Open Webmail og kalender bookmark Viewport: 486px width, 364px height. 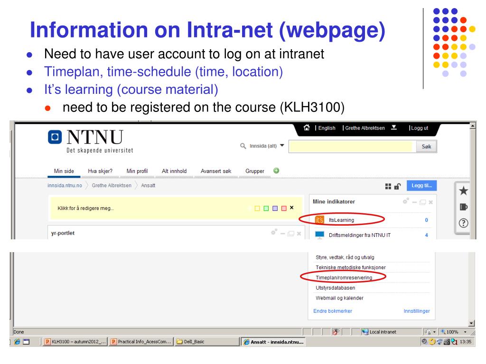coord(339,298)
